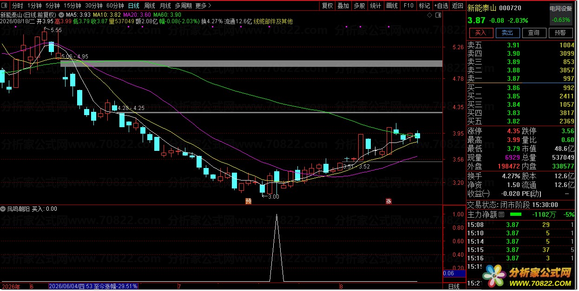The image size is (579, 291).
Task: Select the 买五 bid row
Action: coord(521,121)
